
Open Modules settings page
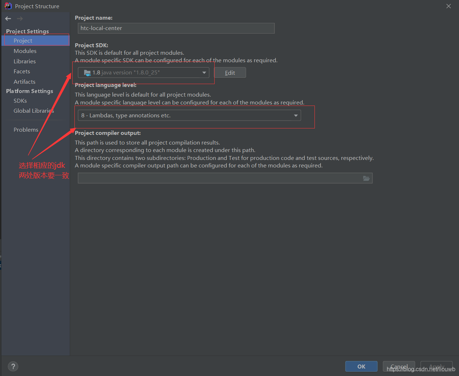point(25,51)
